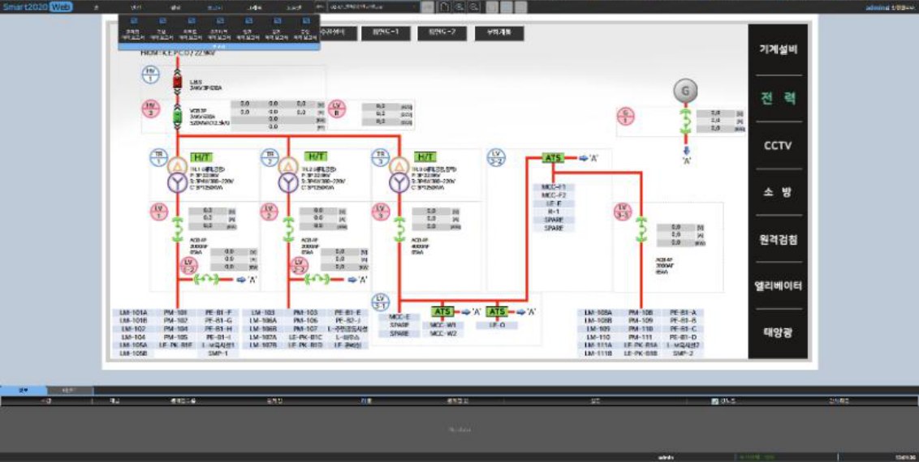
Task: Click the magnifier zoom-in toolbar icon
Action: tap(459, 6)
